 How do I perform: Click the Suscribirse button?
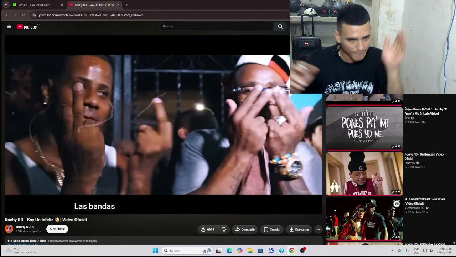point(57,229)
